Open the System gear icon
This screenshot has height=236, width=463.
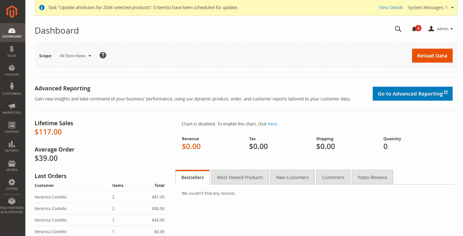tap(12, 182)
